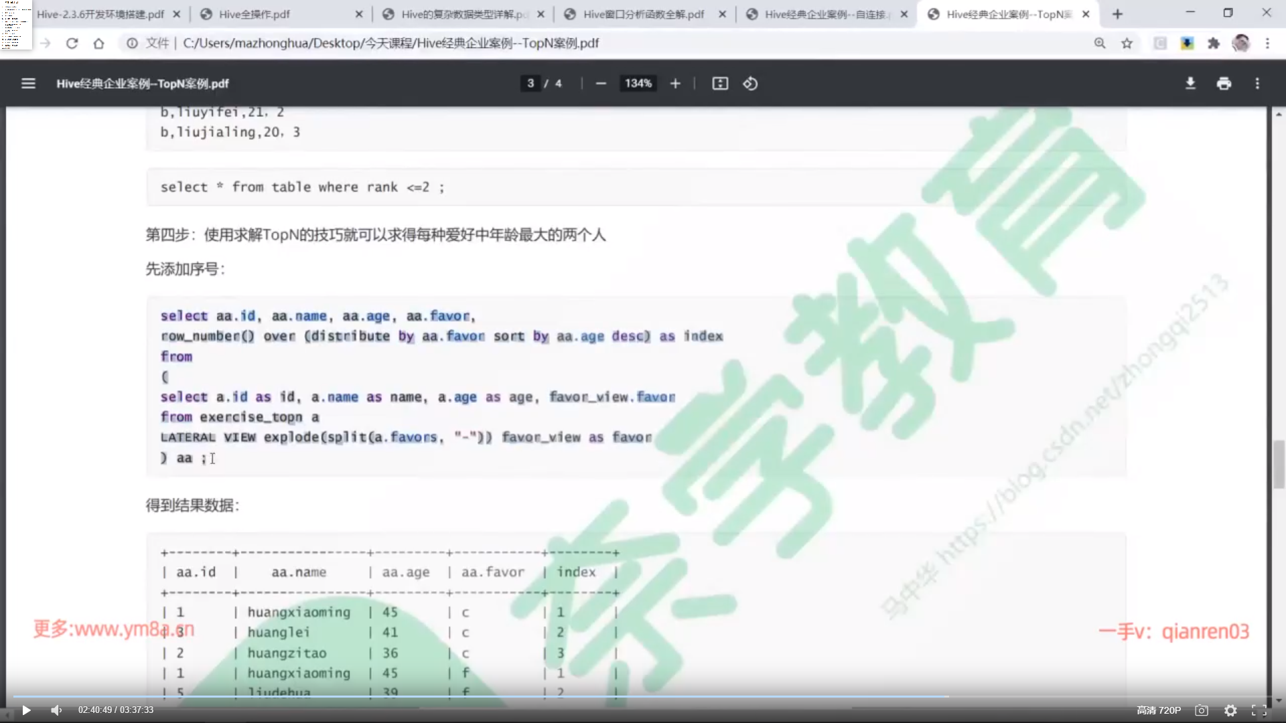Toggle fit to page in PDF toolbar
1286x723 pixels.
720,84
